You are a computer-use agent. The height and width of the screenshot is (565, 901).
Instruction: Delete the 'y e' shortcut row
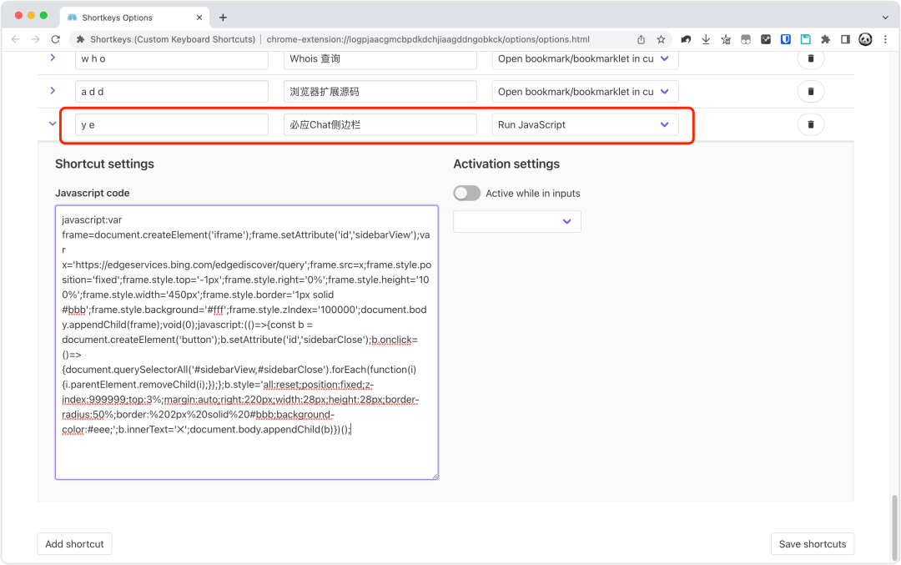pyautogui.click(x=811, y=124)
